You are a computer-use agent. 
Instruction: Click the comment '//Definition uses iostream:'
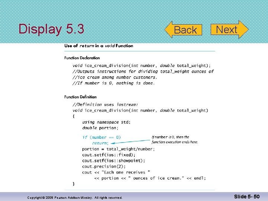tap(105, 105)
